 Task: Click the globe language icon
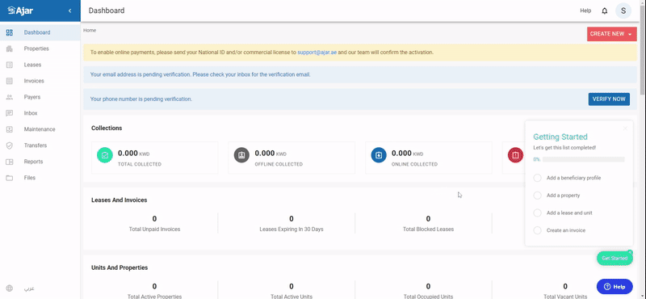tap(10, 288)
